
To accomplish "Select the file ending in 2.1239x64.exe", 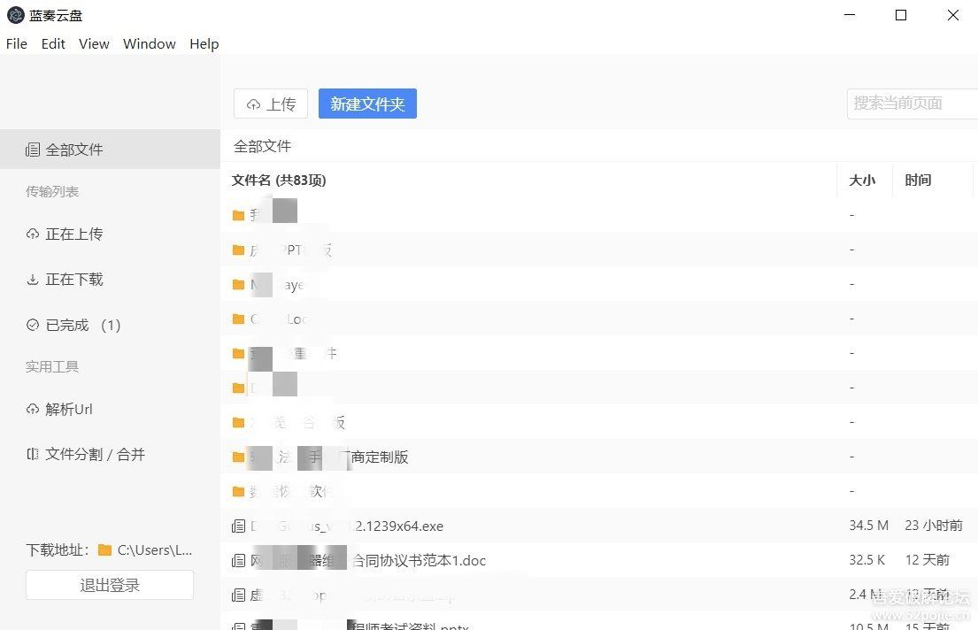I will [346, 526].
